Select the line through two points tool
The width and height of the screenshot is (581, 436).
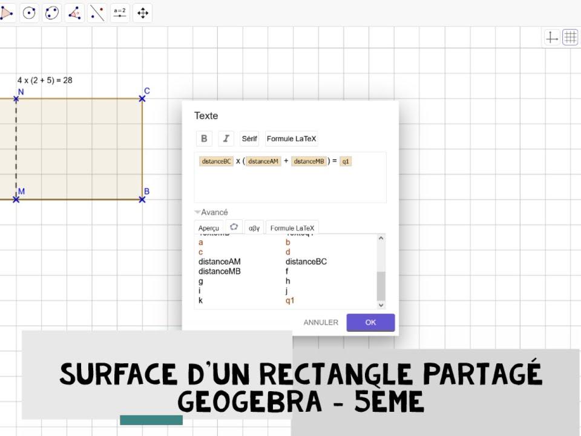tap(96, 12)
